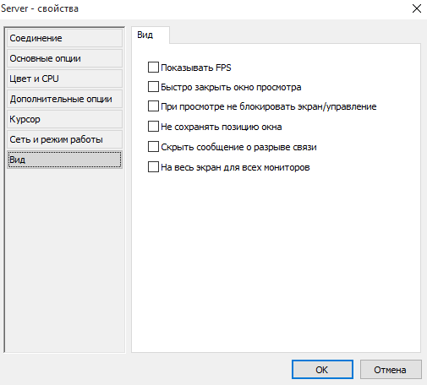Check Не сохранять позицию окна option
Image resolution: width=427 pixels, height=385 pixels.
[x=153, y=127]
